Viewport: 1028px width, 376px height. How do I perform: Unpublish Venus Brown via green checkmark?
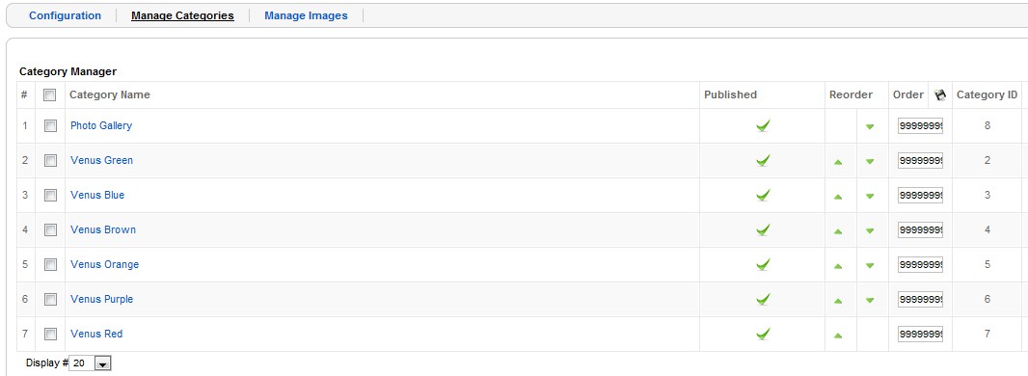pos(763,229)
